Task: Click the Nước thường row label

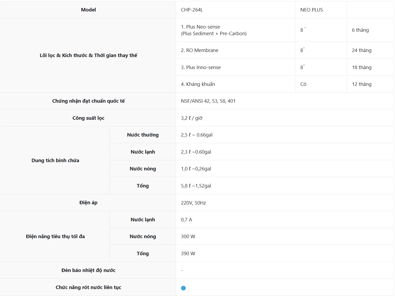Action: click(x=143, y=135)
